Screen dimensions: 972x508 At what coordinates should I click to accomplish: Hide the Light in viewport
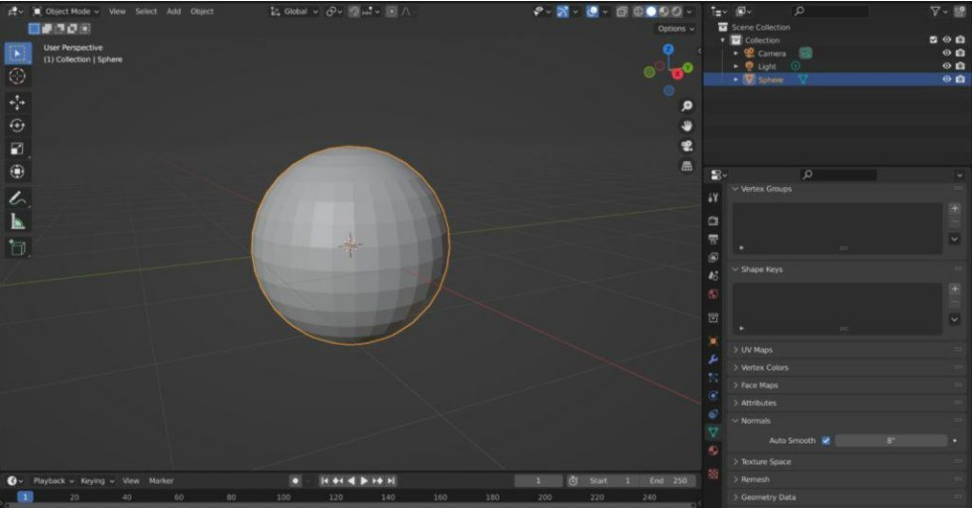946,66
